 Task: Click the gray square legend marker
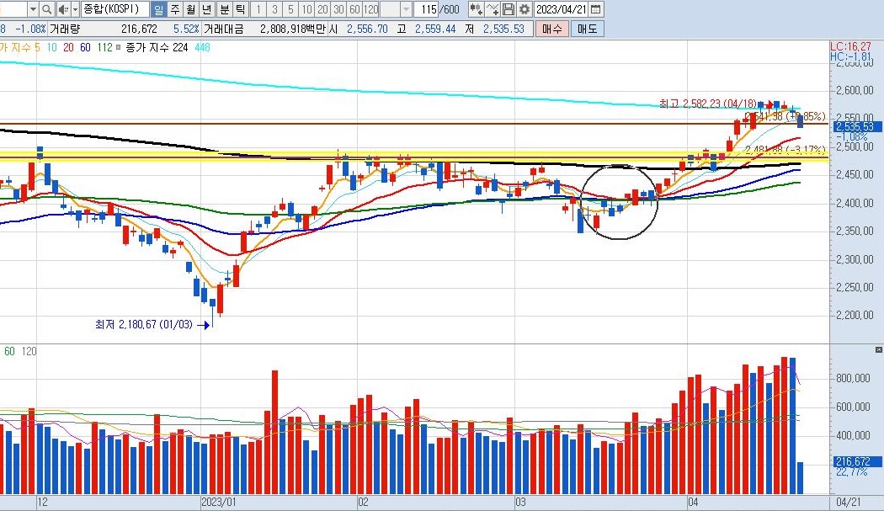point(119,48)
